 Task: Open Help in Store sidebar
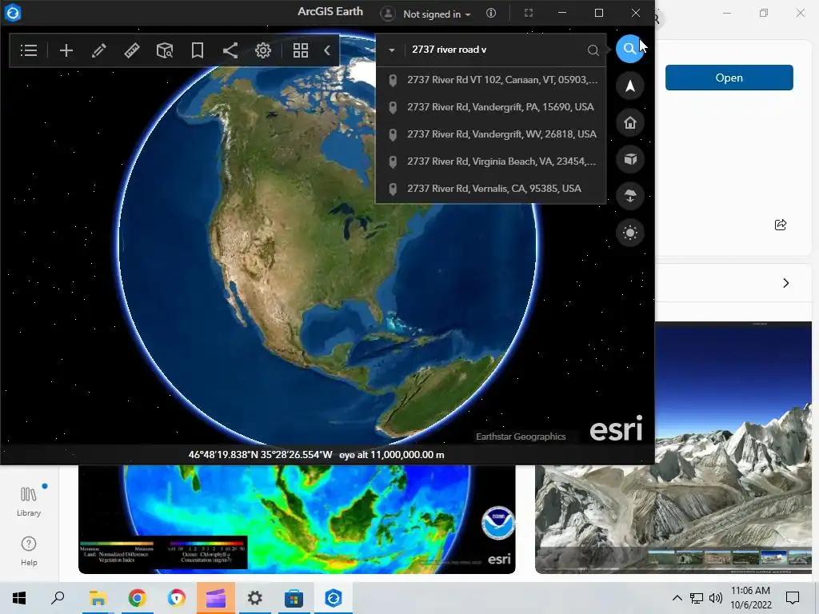click(x=29, y=552)
